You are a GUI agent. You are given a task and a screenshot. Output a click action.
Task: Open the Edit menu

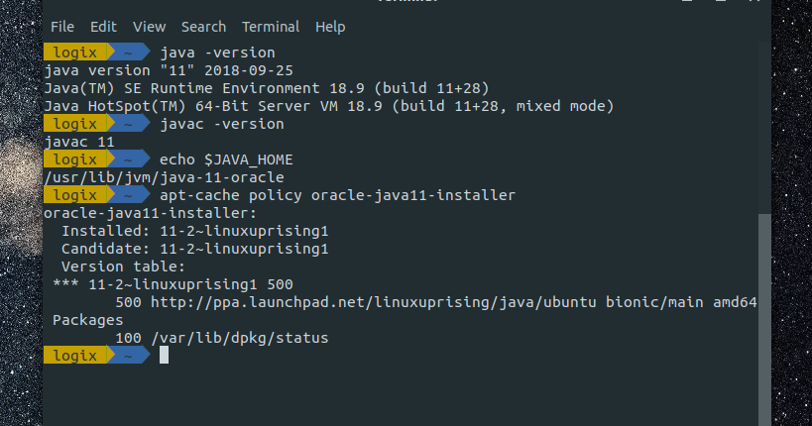coord(103,27)
